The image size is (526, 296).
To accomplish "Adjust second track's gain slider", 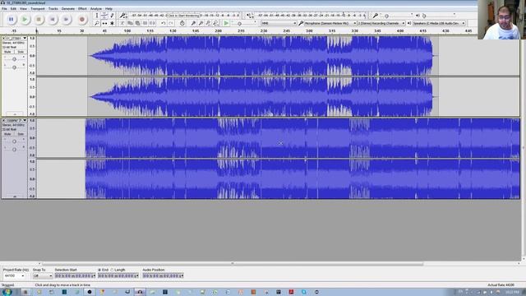I will tap(14, 141).
